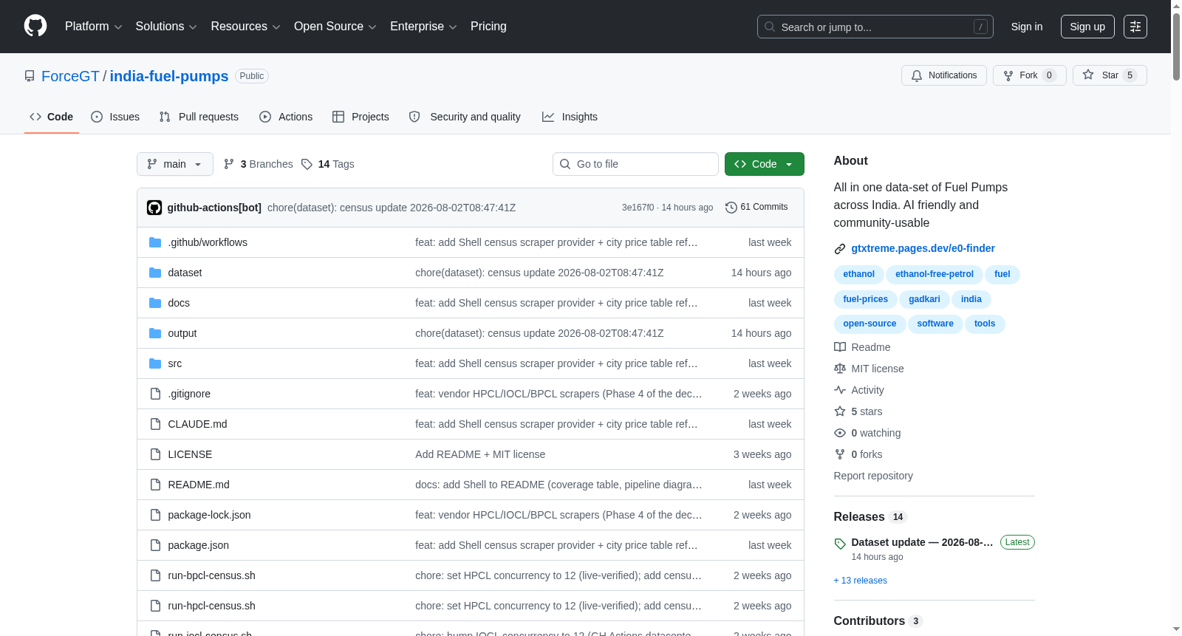View the 3 Branches list

[x=259, y=164]
